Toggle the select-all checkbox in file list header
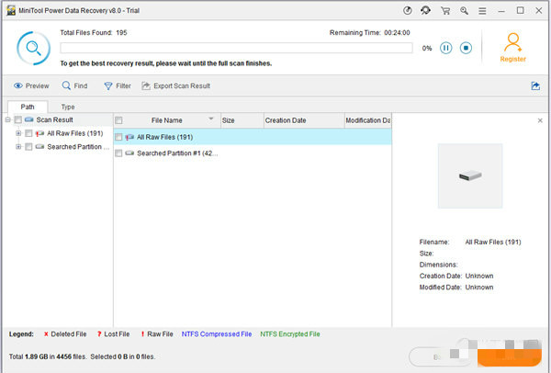Screen dimensions: 551x373 coord(118,120)
